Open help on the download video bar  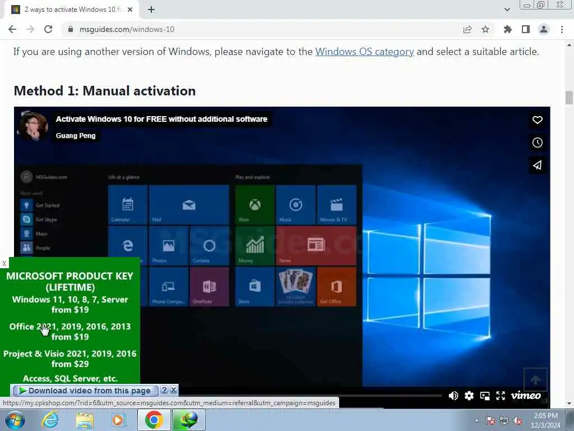pos(164,391)
